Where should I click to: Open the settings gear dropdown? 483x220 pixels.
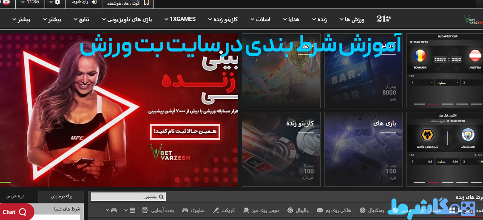pyautogui.click(x=55, y=2)
